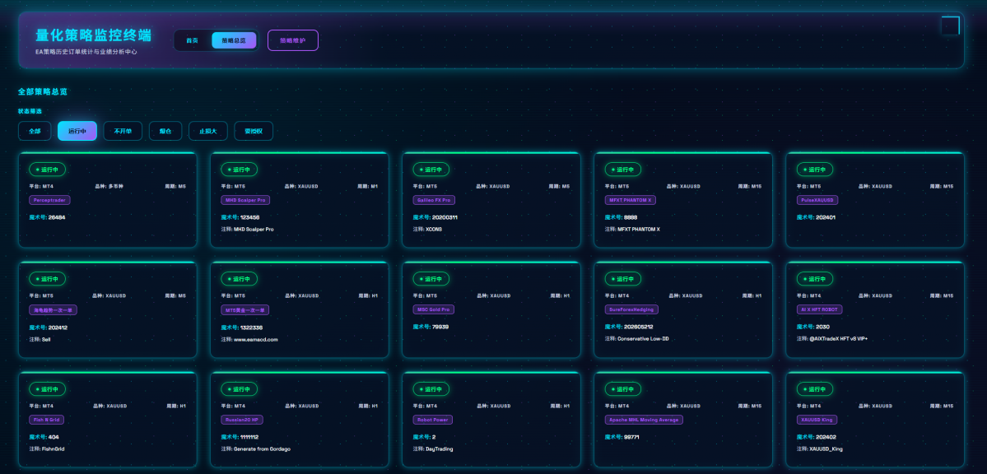Click the www.eamacd.com comment text
Viewport: 987px width, 474px height.
(x=255, y=339)
